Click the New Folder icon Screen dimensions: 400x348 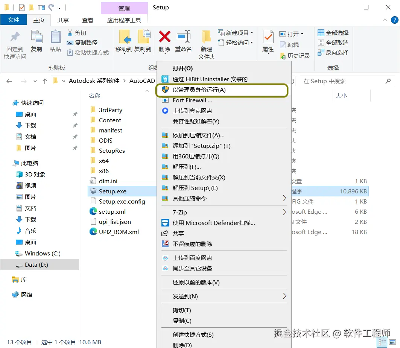(x=206, y=37)
